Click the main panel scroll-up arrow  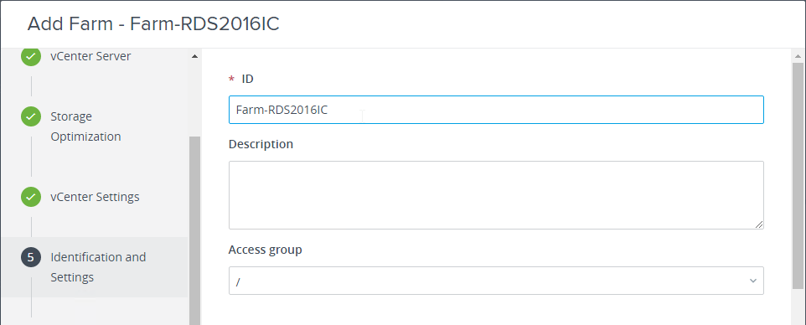(798, 56)
